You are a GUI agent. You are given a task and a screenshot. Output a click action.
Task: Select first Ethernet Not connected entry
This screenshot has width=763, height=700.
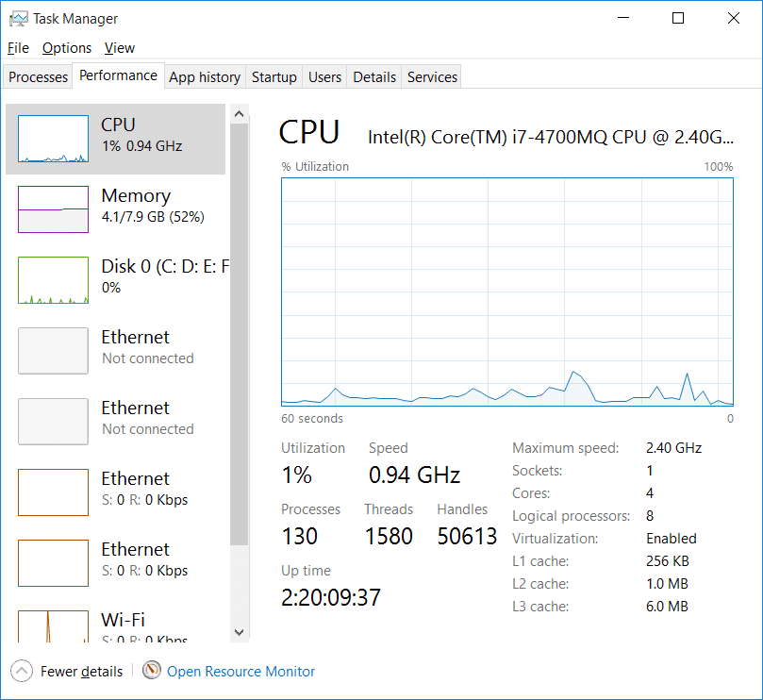pos(115,351)
